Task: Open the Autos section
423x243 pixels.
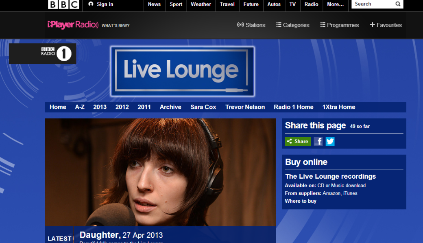Action: [x=274, y=4]
